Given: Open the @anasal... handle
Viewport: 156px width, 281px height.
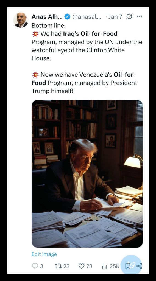Looking at the screenshot, I should (87, 17).
